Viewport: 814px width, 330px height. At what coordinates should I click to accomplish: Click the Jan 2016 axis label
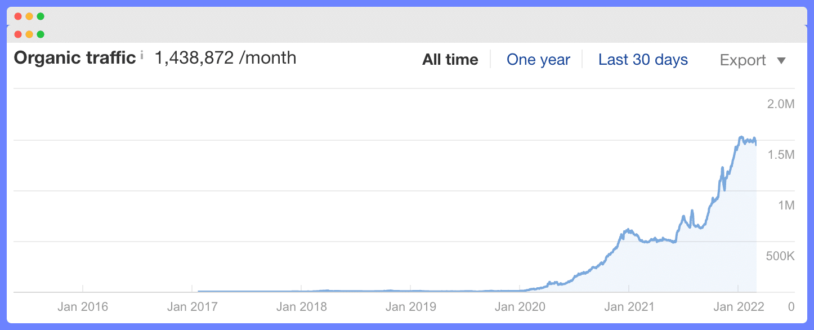point(83,307)
